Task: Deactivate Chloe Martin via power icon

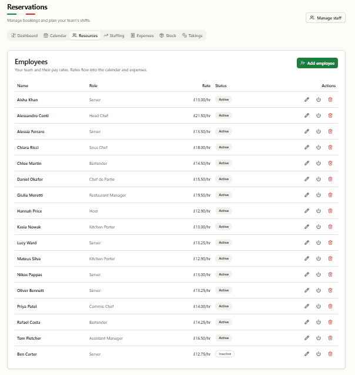Action: [319, 163]
